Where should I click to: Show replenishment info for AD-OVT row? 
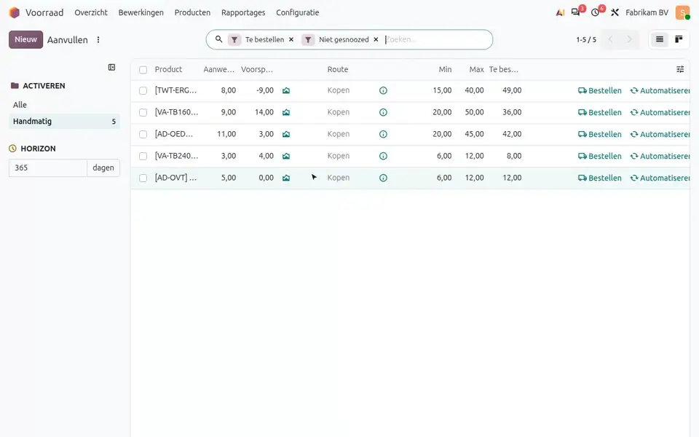tap(383, 178)
